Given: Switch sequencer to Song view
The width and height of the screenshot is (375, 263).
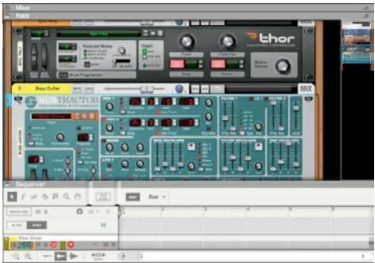Looking at the screenshot, I should coord(37,225).
